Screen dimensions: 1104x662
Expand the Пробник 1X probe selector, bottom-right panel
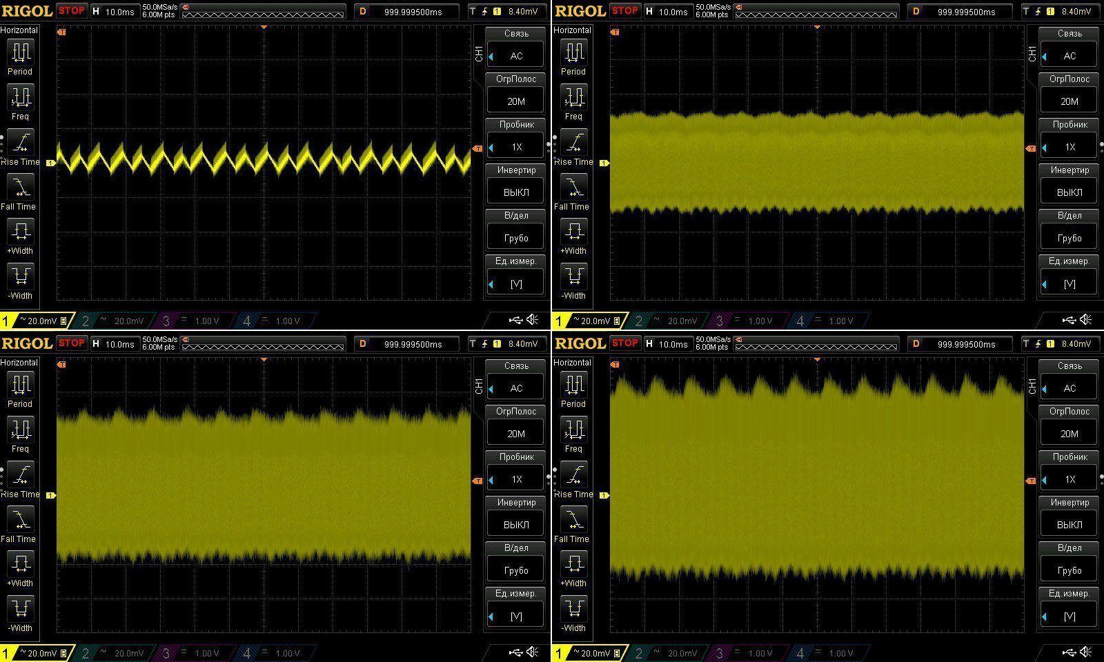[x=1069, y=479]
